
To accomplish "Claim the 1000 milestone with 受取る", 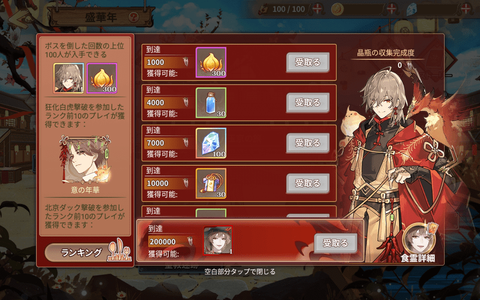I will coord(308,62).
